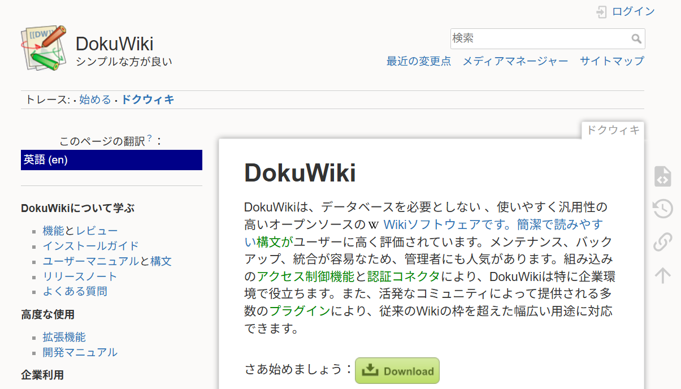Click the DokuWikiについて学ぶ heading

coord(78,208)
